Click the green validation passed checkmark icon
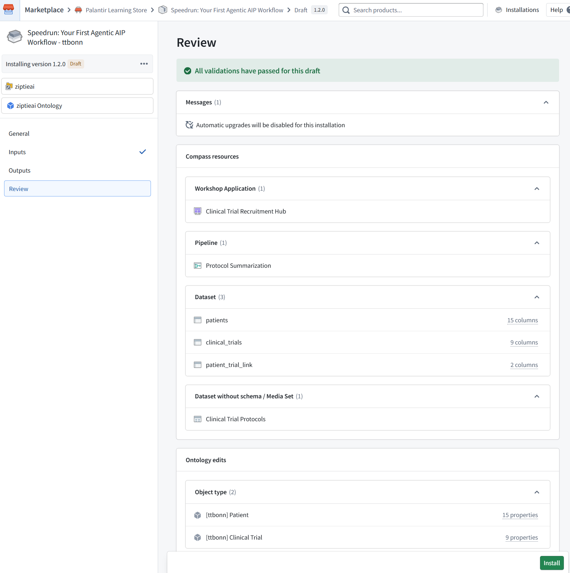 pyautogui.click(x=187, y=71)
